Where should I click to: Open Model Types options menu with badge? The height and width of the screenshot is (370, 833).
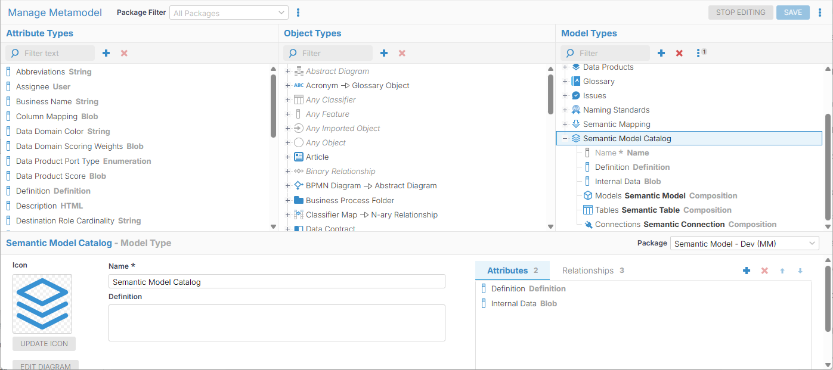[699, 53]
